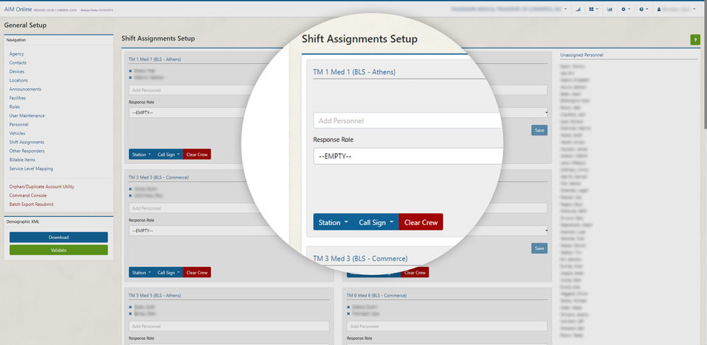Open Other Responders page

27,151
